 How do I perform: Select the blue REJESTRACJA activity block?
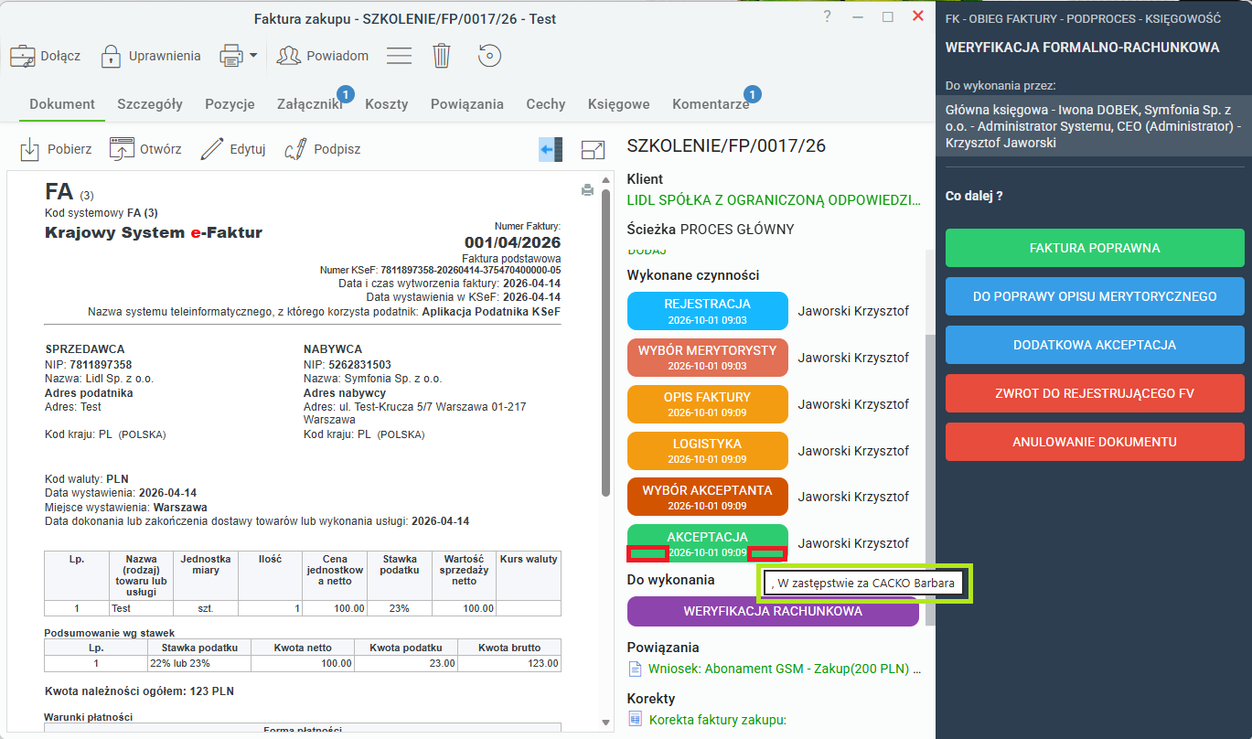(x=708, y=311)
